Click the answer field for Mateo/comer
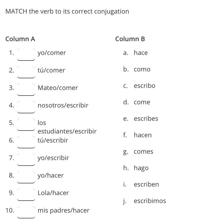 (x=26, y=89)
